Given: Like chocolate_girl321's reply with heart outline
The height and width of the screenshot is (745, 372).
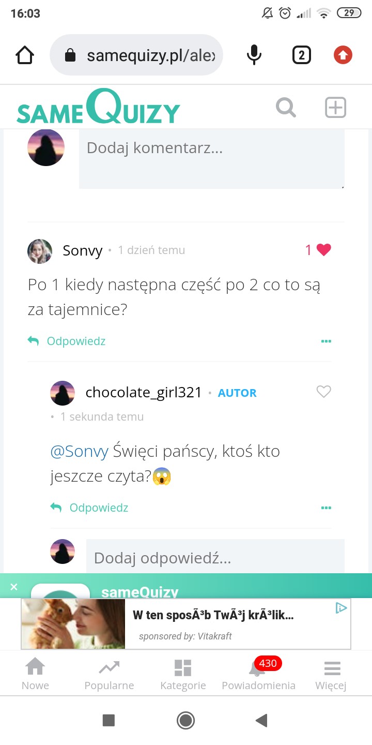Looking at the screenshot, I should click(323, 392).
